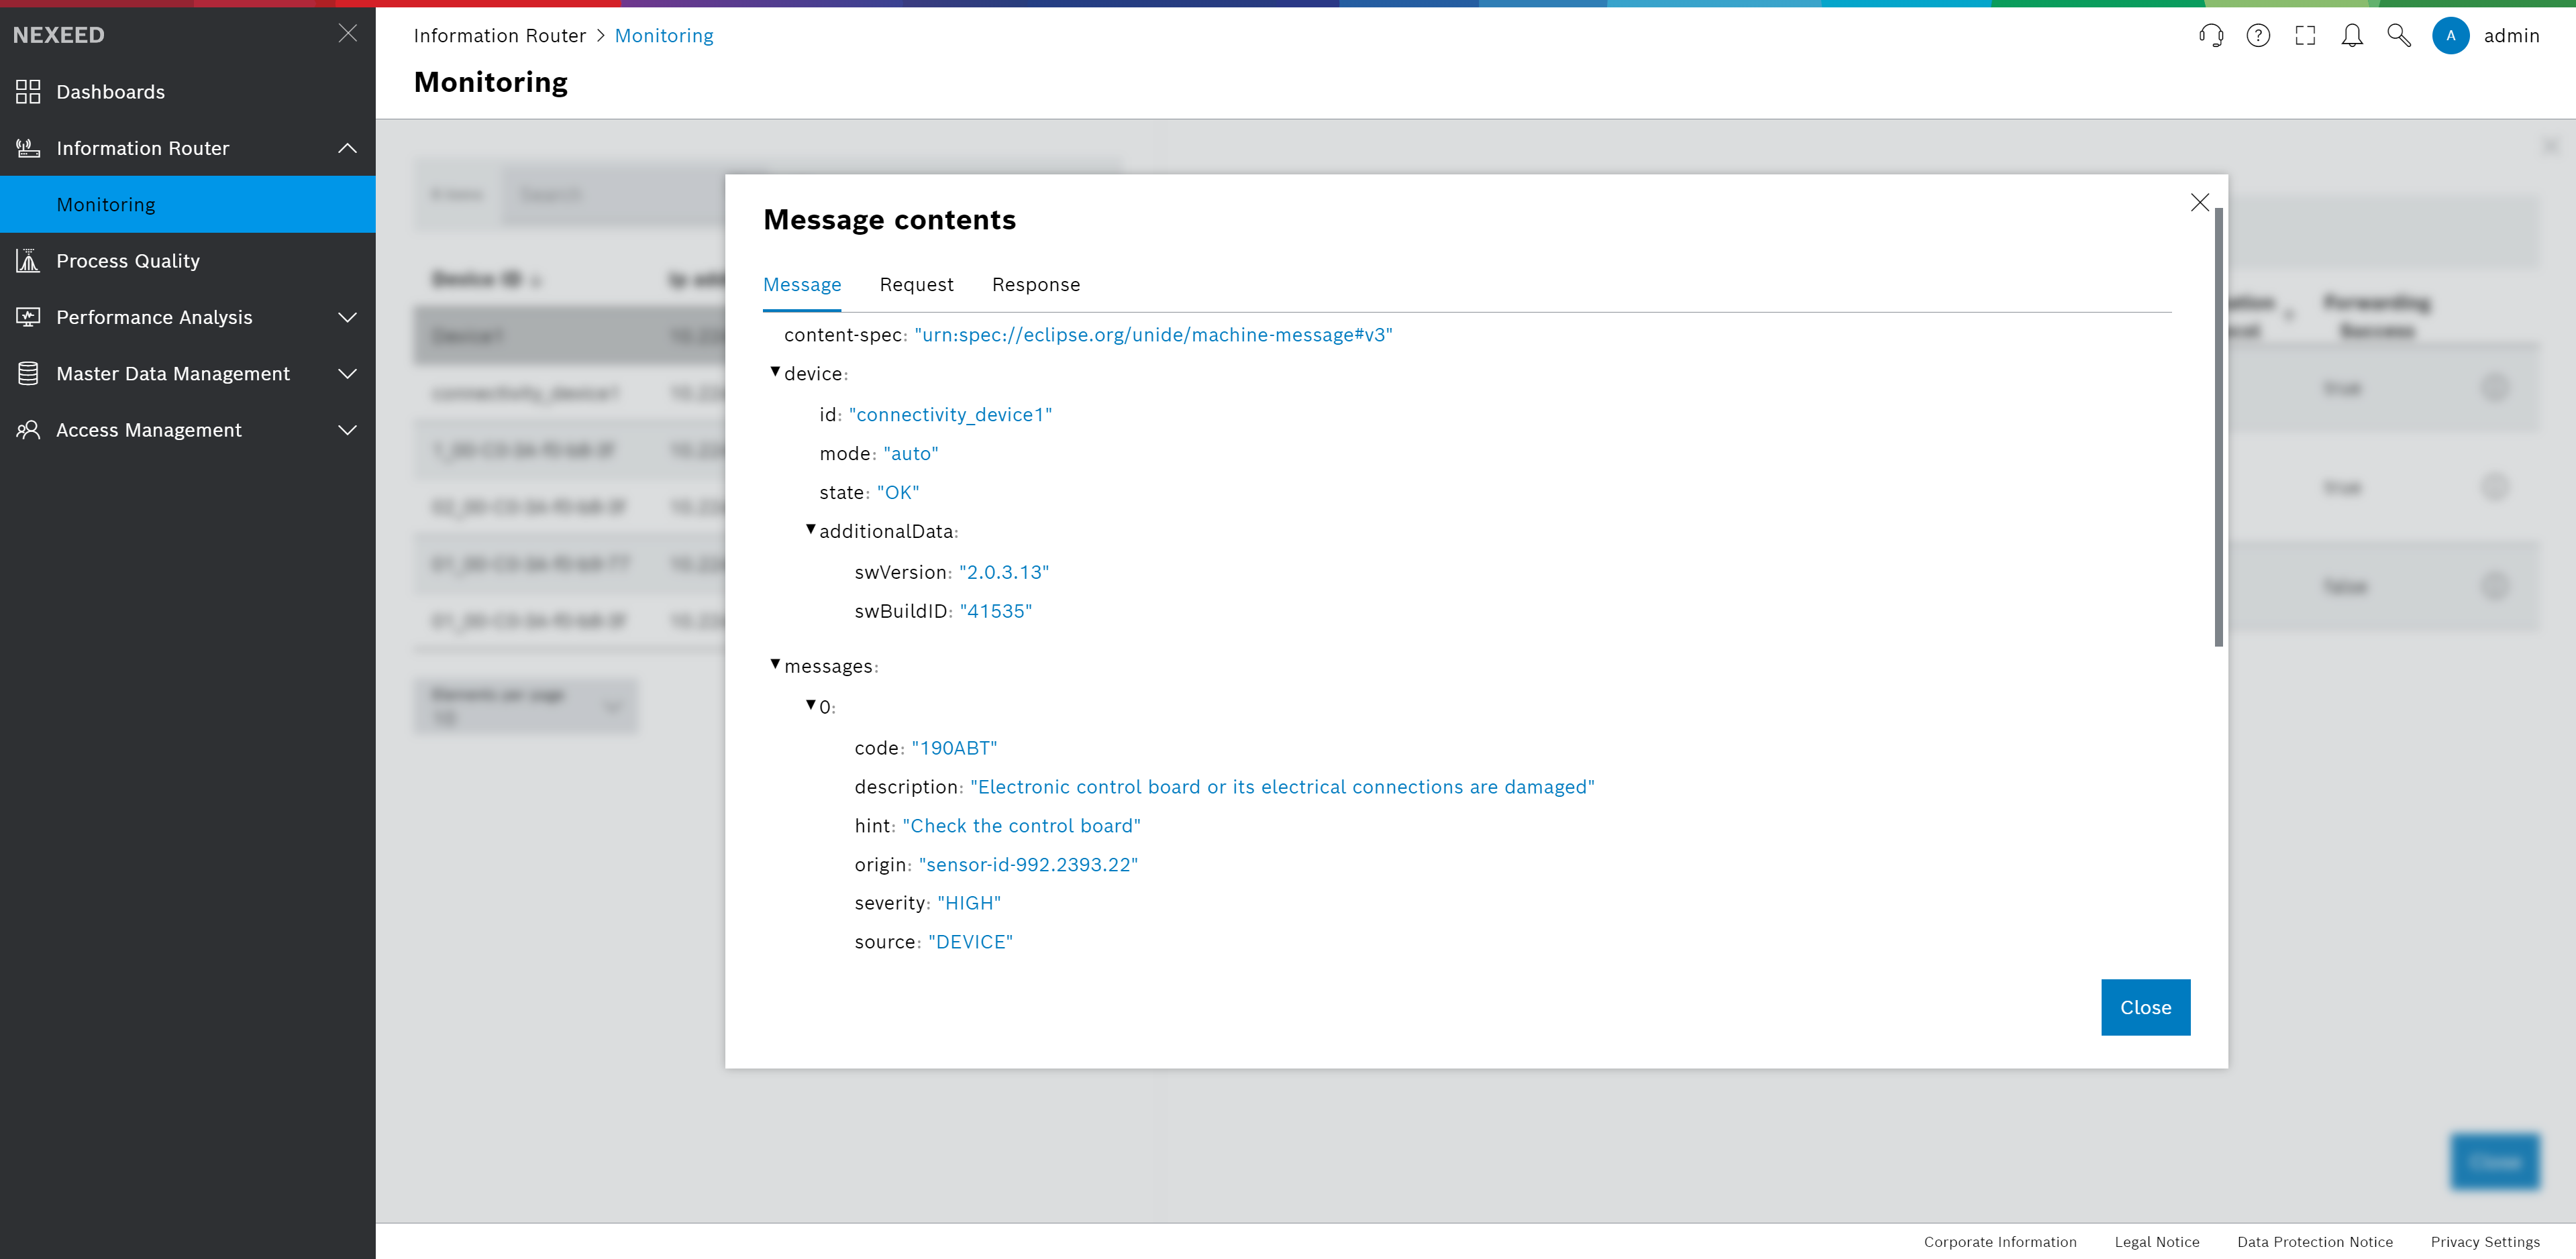2576x1259 pixels.
Task: Click the severity "HIGH" value
Action: [x=970, y=904]
